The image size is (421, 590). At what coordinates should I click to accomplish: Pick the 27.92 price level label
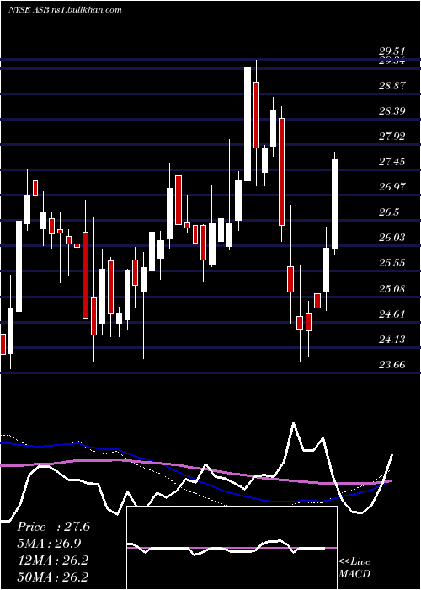pyautogui.click(x=392, y=137)
